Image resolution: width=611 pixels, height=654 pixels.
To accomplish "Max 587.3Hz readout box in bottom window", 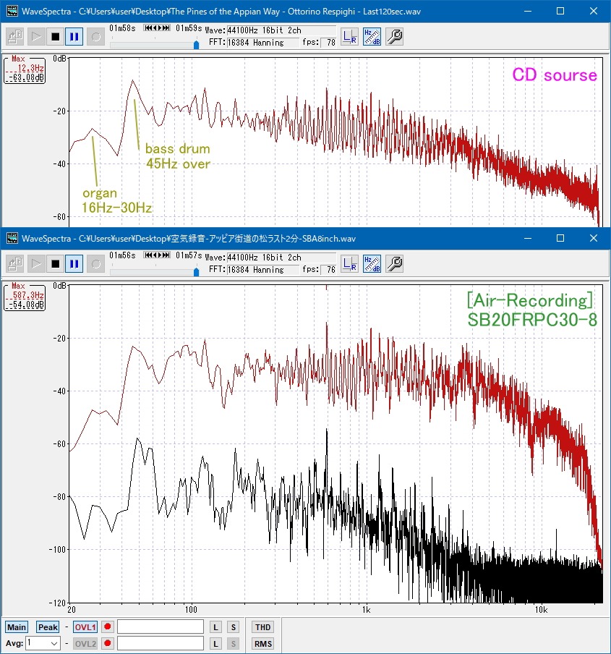I will click(25, 297).
